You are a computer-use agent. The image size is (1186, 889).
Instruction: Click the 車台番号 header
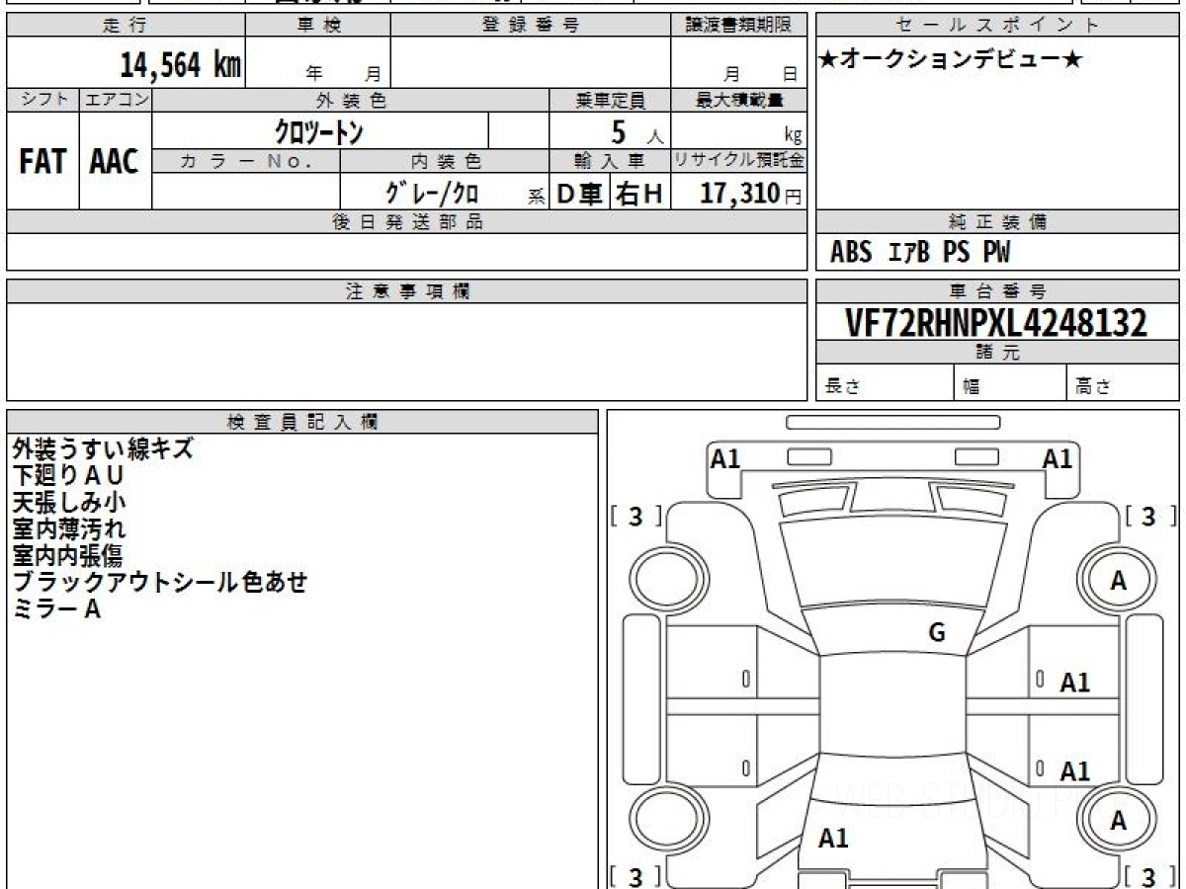[x=997, y=291]
